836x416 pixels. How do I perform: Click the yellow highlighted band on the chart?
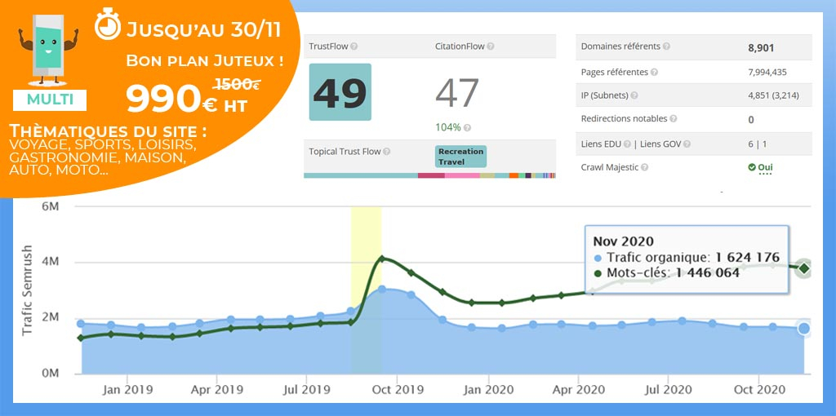point(366,290)
